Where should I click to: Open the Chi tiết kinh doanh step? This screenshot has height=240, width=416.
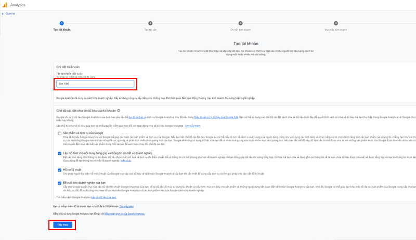click(240, 30)
